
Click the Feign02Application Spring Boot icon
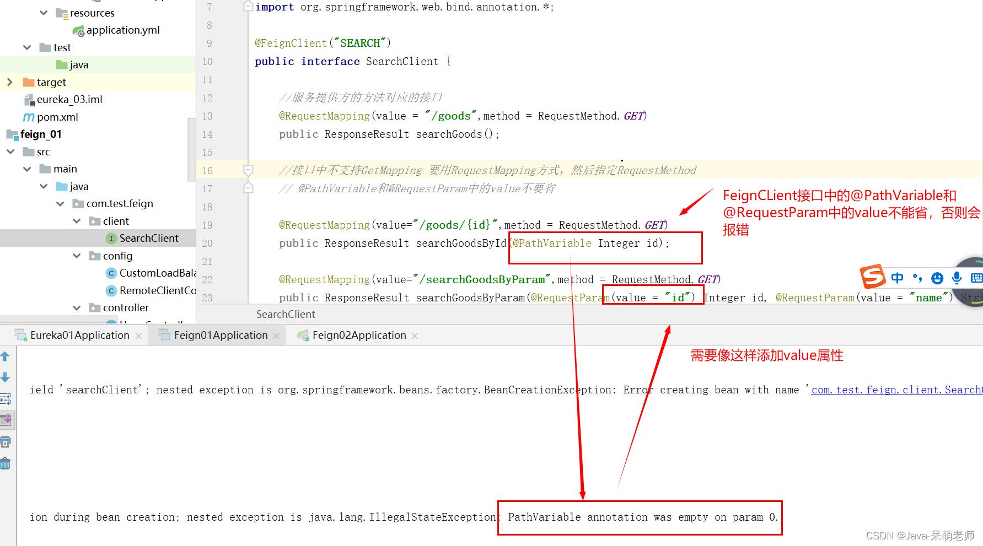coord(303,335)
